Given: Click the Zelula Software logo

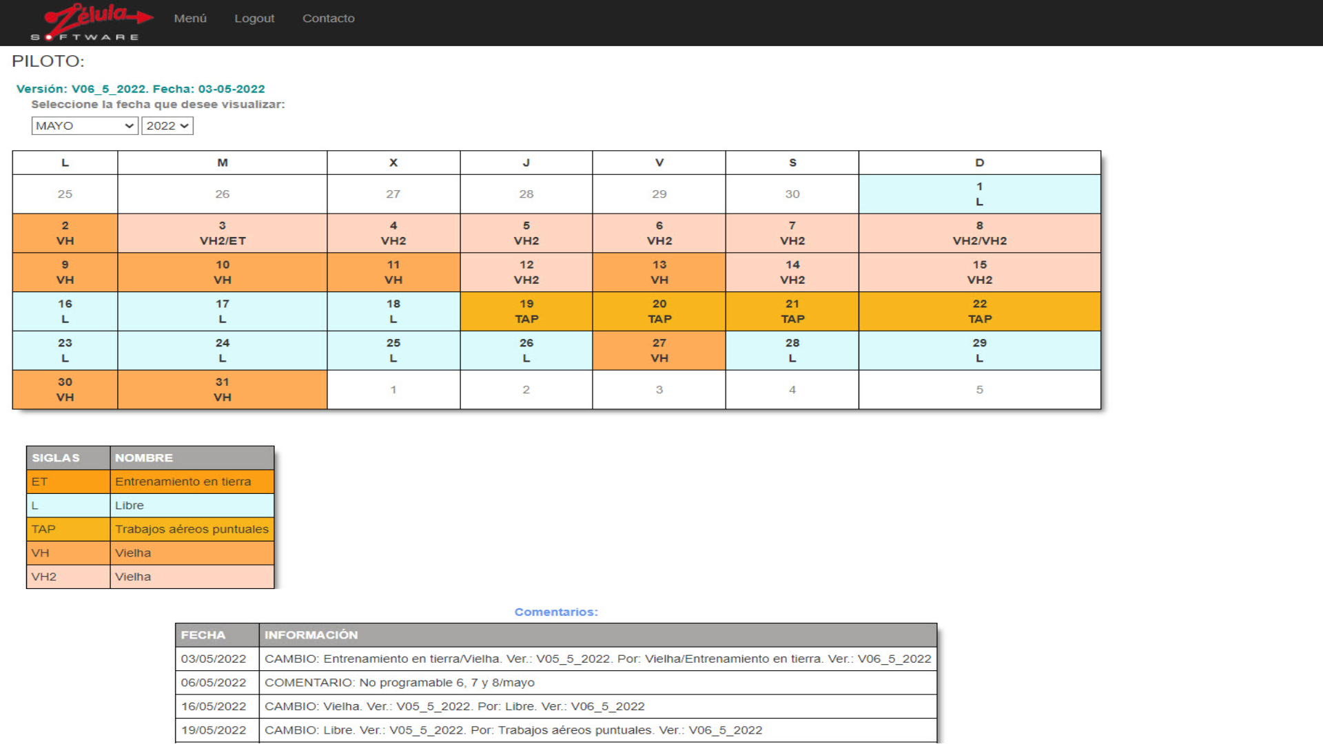Looking at the screenshot, I should (92, 22).
